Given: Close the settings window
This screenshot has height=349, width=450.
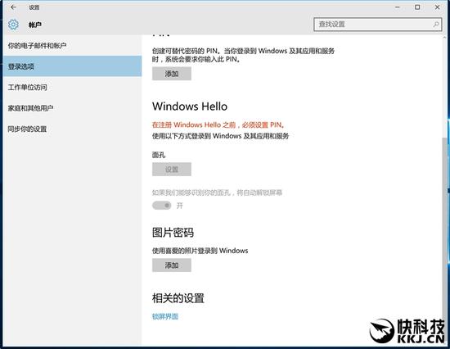Looking at the screenshot, I should click(x=437, y=7).
